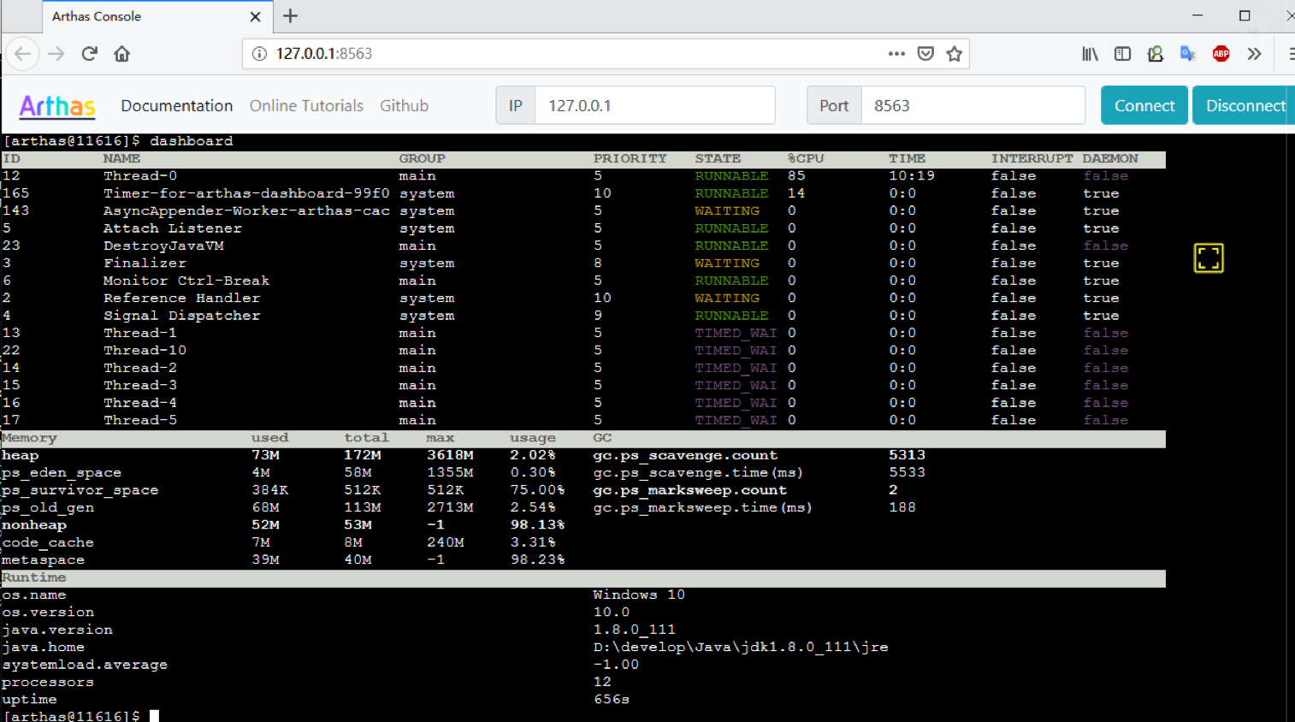
Task: Open the Library bookshelf icon
Action: click(1090, 54)
